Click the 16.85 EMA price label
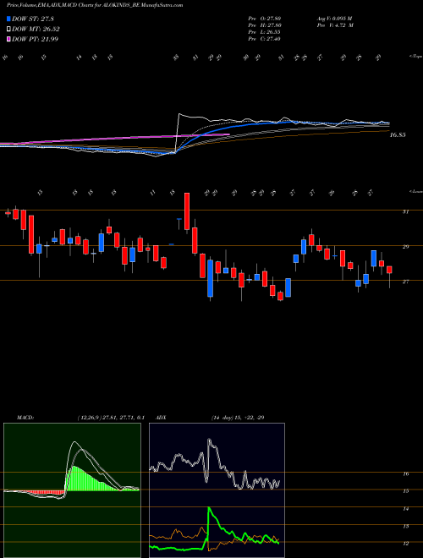The width and height of the screenshot is (423, 558). (398, 135)
